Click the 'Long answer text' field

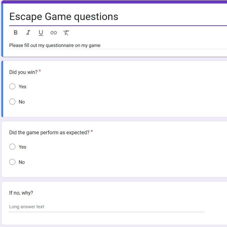tap(27, 207)
